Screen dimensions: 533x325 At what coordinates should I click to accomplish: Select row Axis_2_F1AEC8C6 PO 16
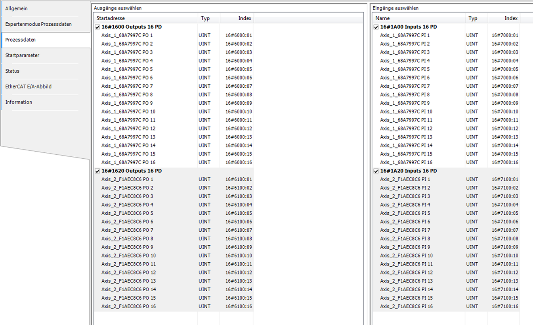128,306
